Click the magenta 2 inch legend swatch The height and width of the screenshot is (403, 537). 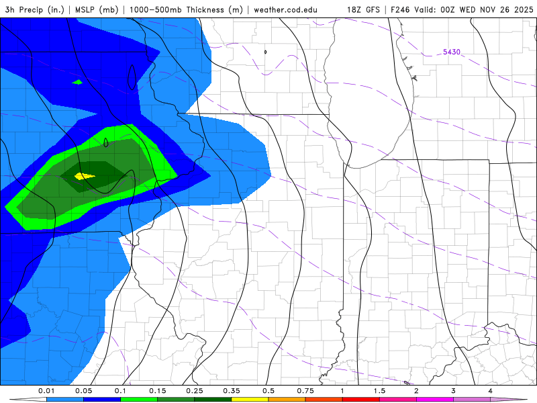coord(434,400)
